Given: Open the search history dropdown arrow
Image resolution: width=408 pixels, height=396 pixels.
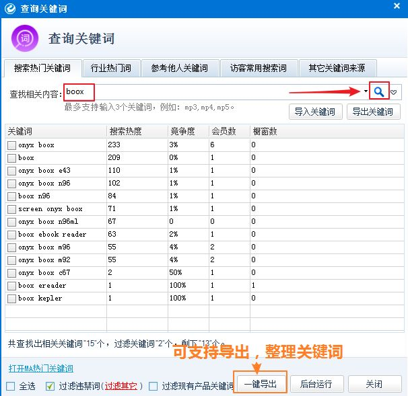Looking at the screenshot, I should coord(366,91).
